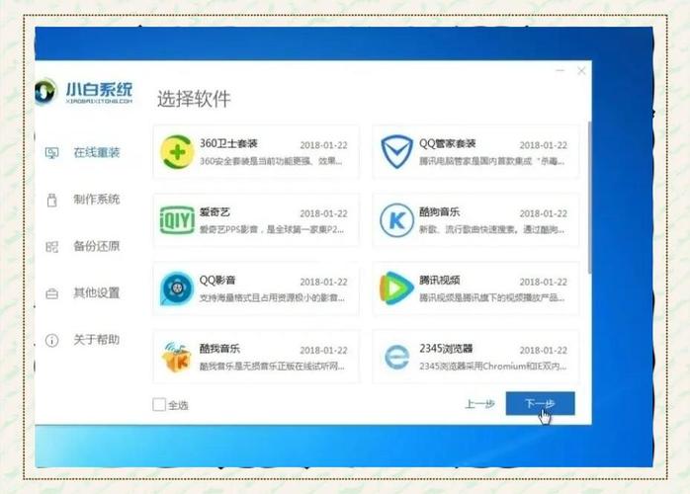Click the 2345浏览器 e icon
Screen dimensions: 690x494
[396, 358]
